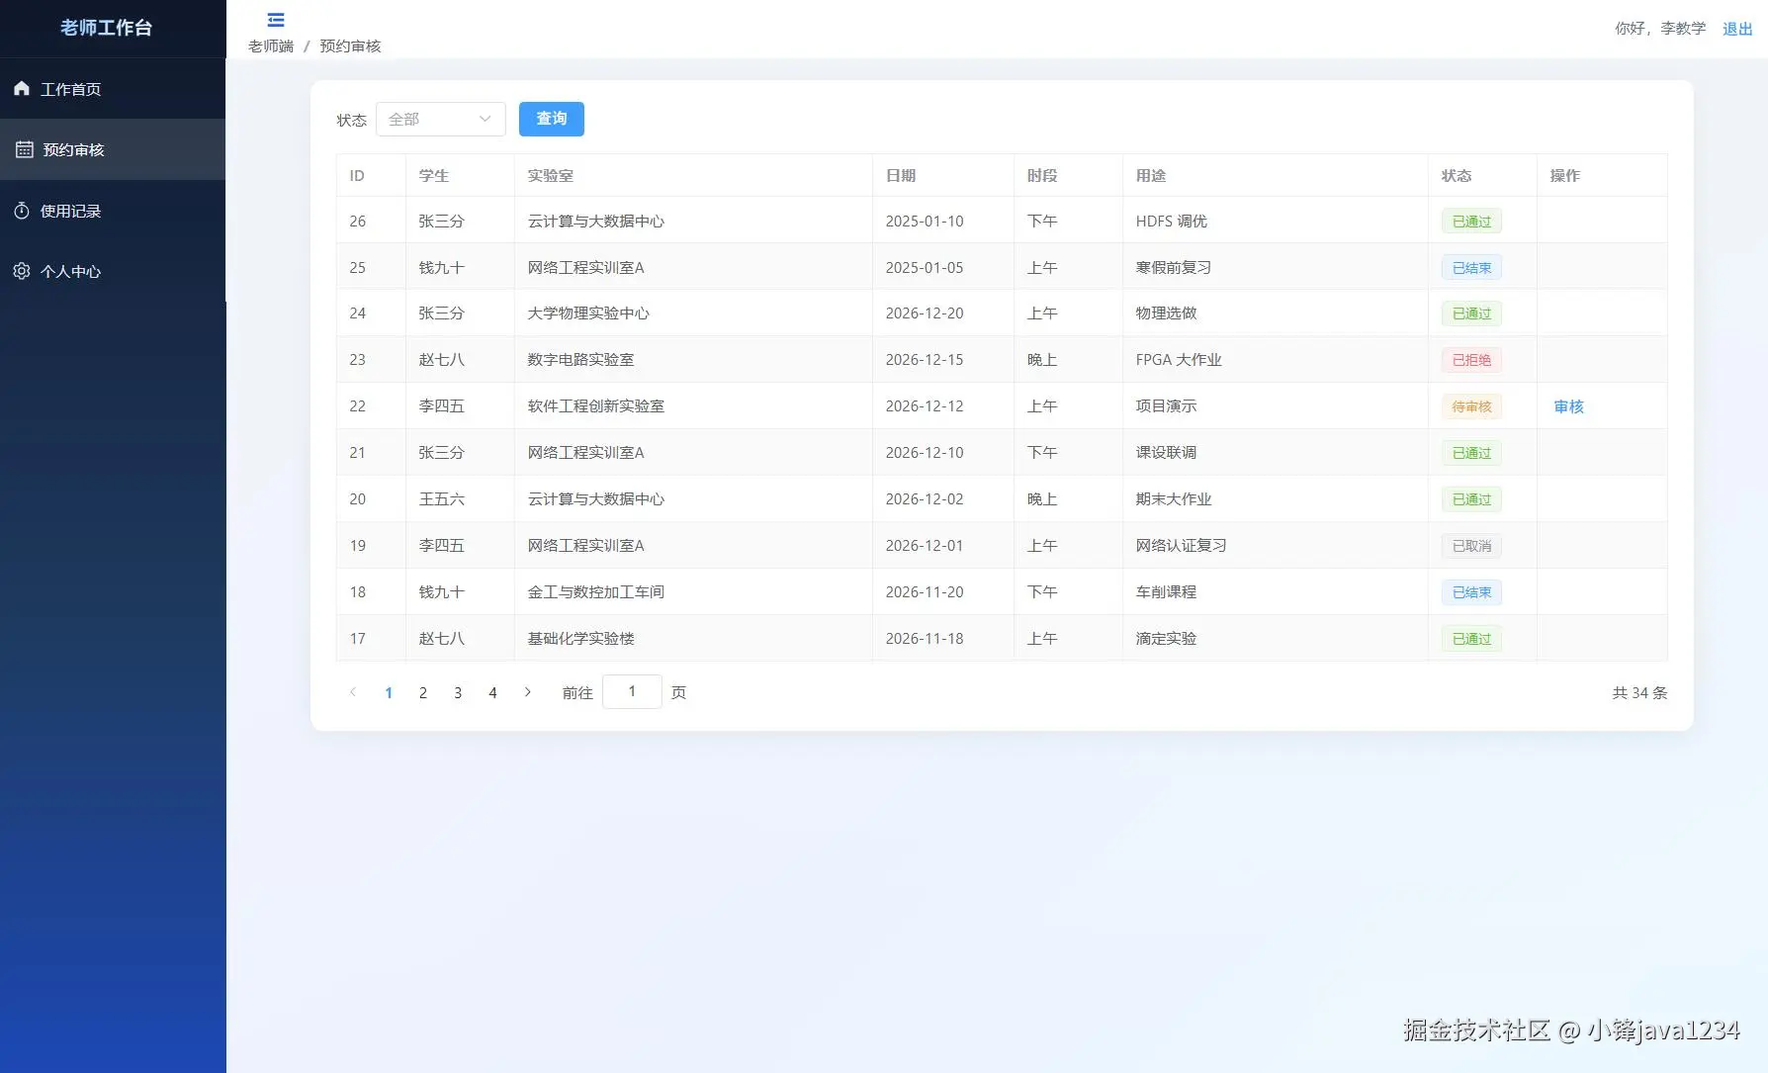Click the calendar icon beside 预约审核
The width and height of the screenshot is (1768, 1073).
click(x=25, y=149)
